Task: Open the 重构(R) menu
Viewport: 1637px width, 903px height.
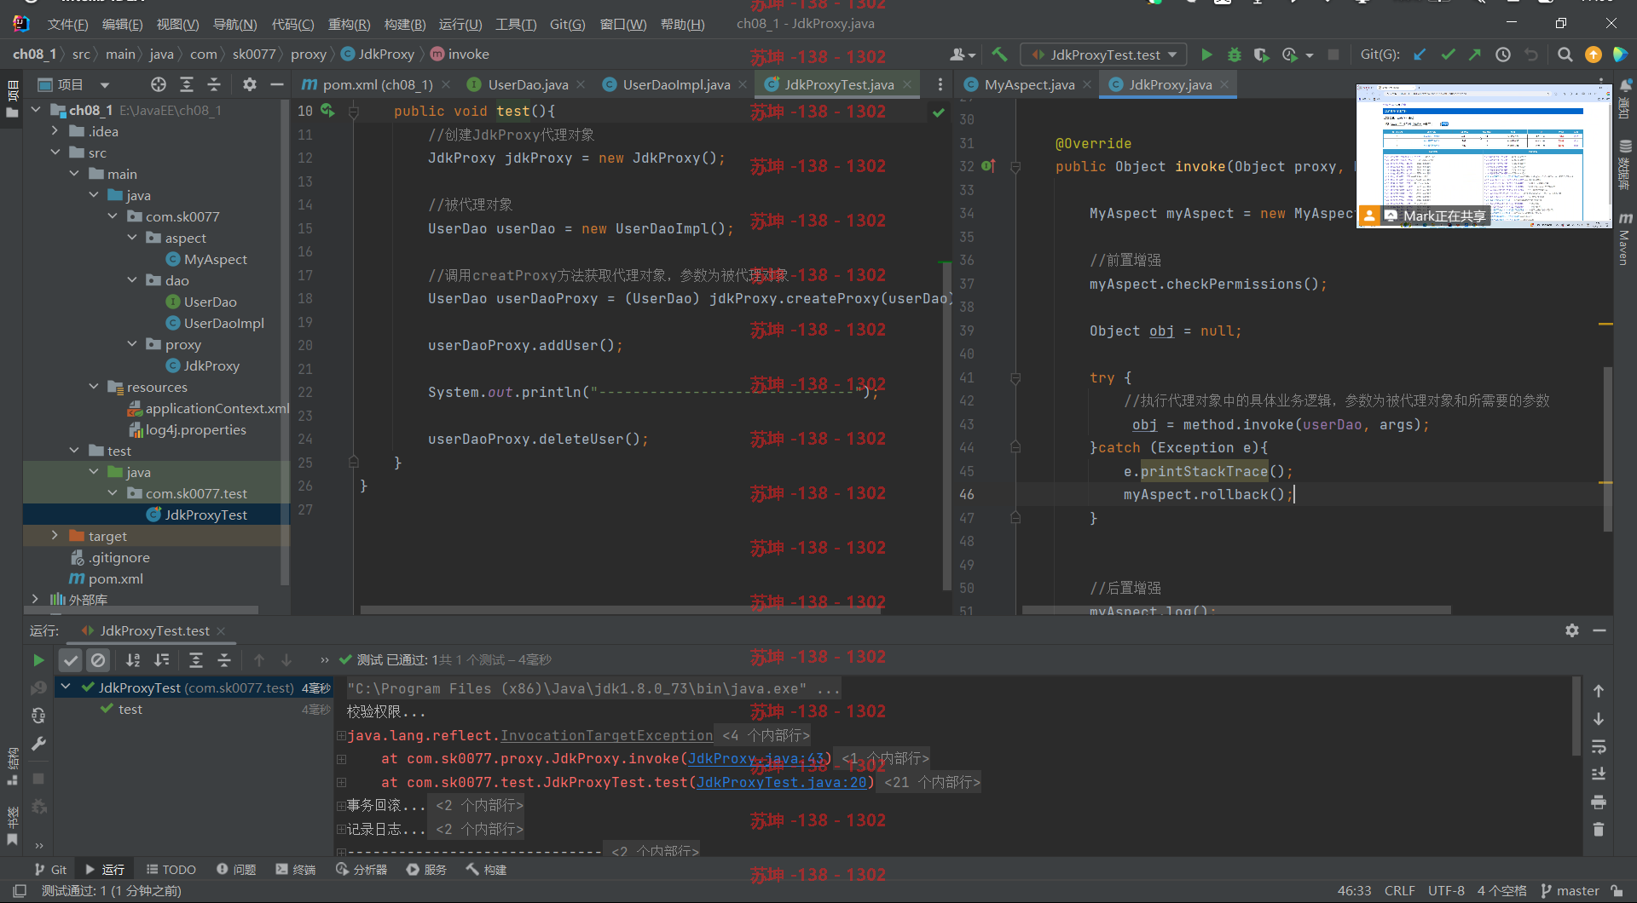Action: click(349, 24)
